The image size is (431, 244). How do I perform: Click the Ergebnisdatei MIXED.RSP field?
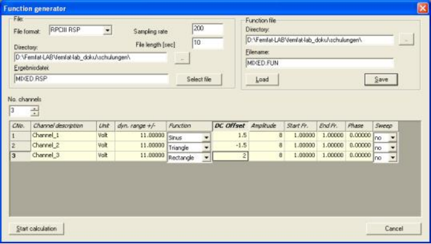(x=91, y=79)
